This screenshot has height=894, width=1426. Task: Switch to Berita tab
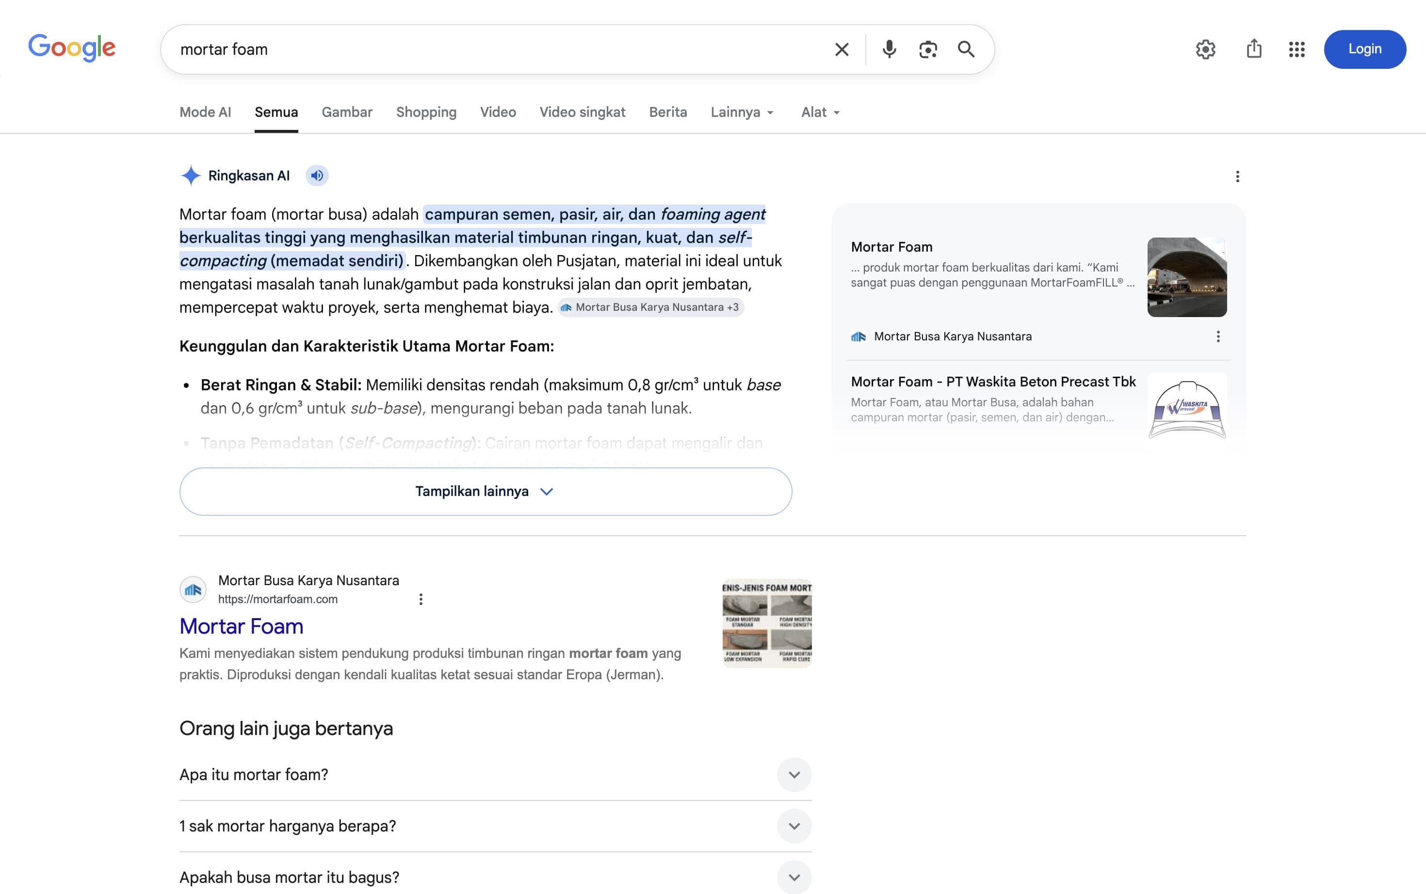click(668, 112)
